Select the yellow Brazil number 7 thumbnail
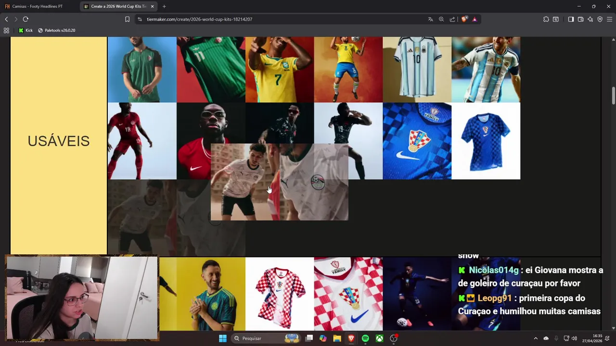 [x=280, y=70]
